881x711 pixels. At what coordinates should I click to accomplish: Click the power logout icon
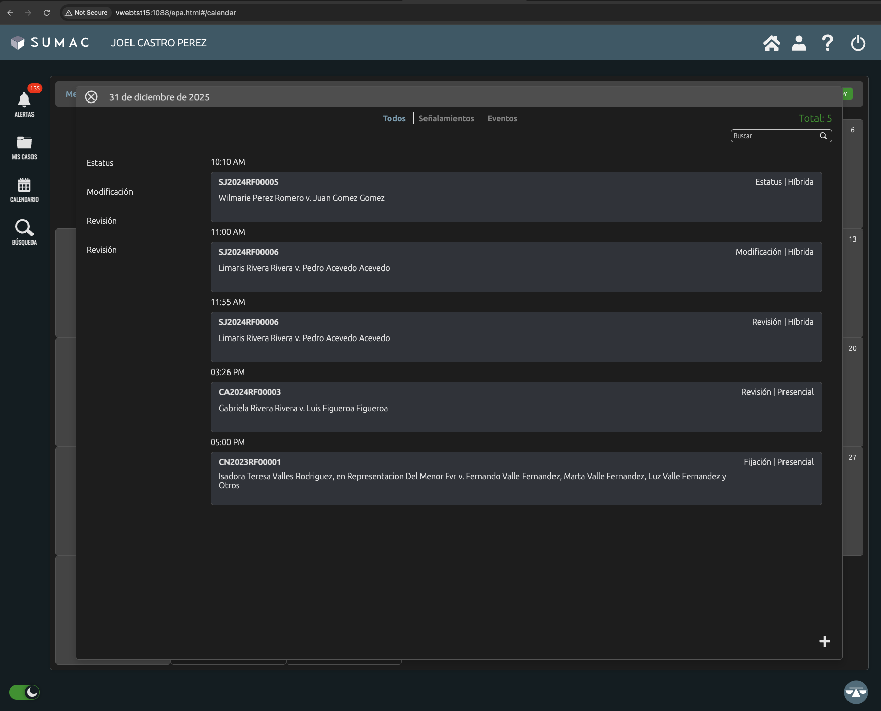(x=858, y=43)
